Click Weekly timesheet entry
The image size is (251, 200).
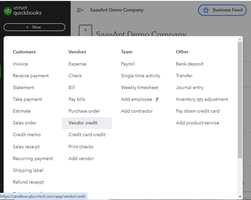[140, 87]
